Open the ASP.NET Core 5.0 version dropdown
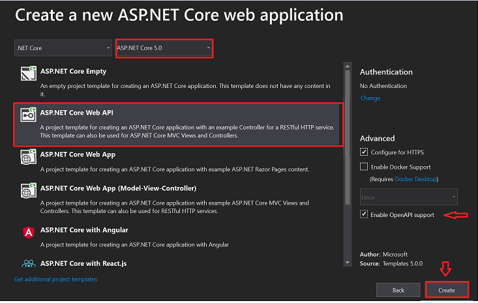The image size is (478, 303). 164,48
